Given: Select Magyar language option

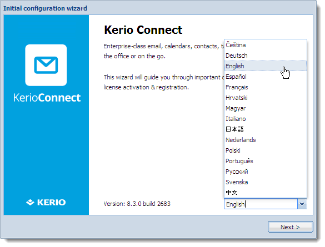Looking at the screenshot, I should [266, 108].
